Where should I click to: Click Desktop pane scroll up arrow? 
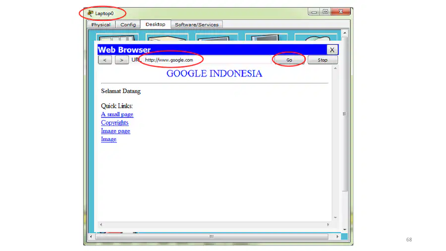tap(345, 33)
